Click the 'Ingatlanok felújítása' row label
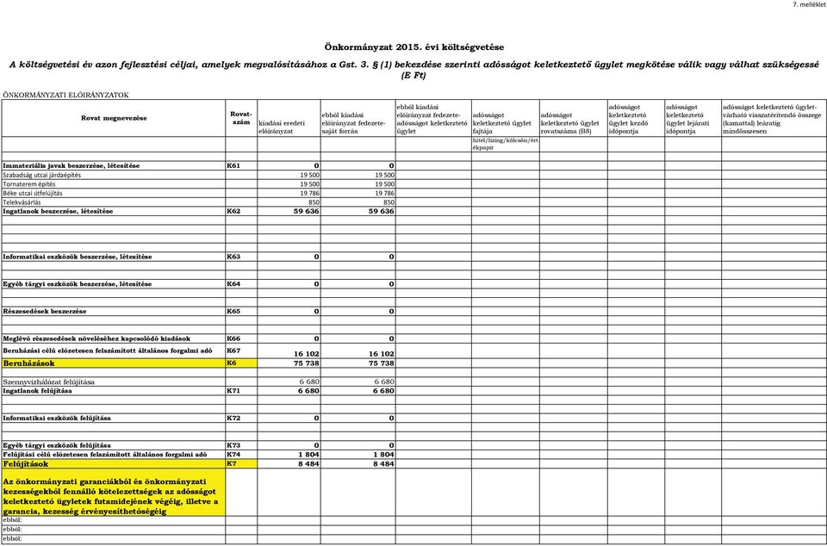Viewport: 827px width, 546px height. (x=37, y=391)
